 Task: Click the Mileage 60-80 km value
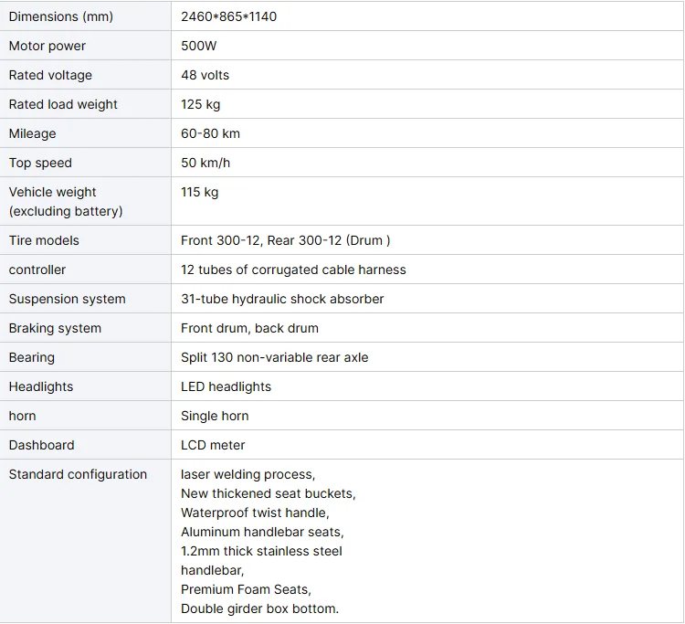pos(211,133)
